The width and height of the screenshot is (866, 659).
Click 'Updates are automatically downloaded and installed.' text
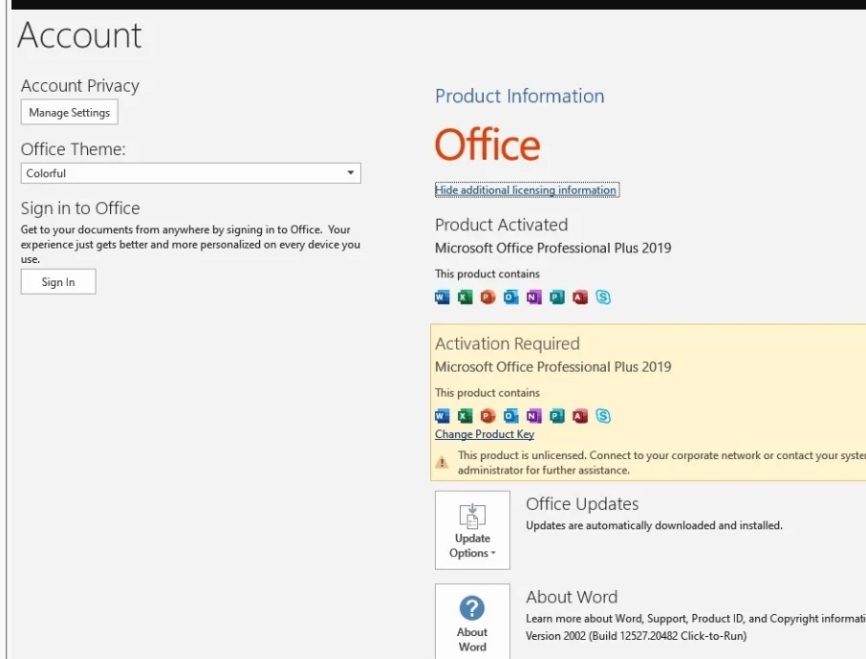click(x=654, y=525)
